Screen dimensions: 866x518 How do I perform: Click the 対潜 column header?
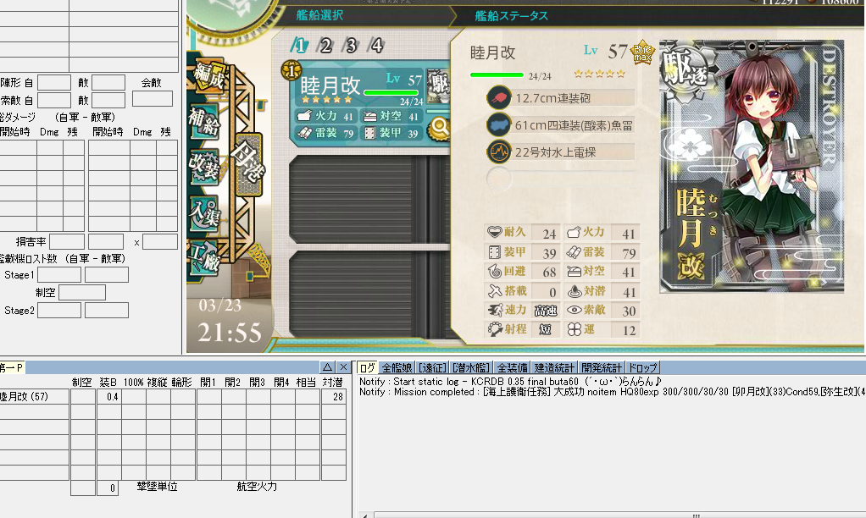click(333, 383)
